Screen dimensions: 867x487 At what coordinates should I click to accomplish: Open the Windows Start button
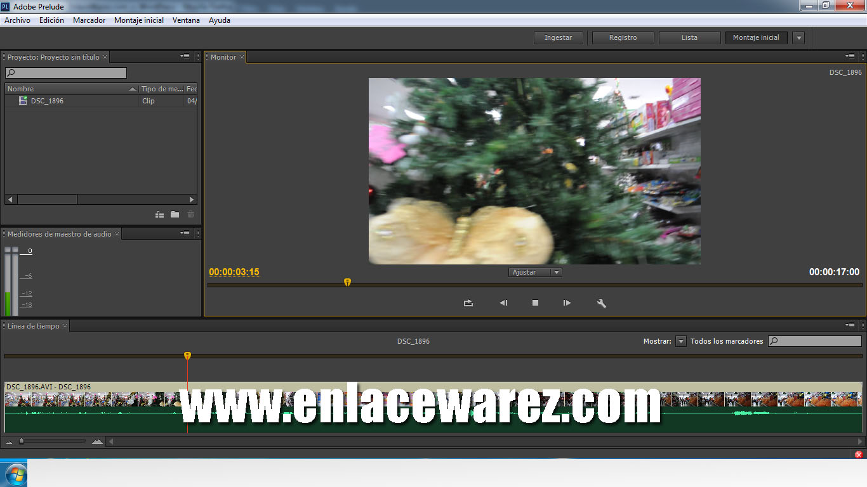pyautogui.click(x=15, y=474)
